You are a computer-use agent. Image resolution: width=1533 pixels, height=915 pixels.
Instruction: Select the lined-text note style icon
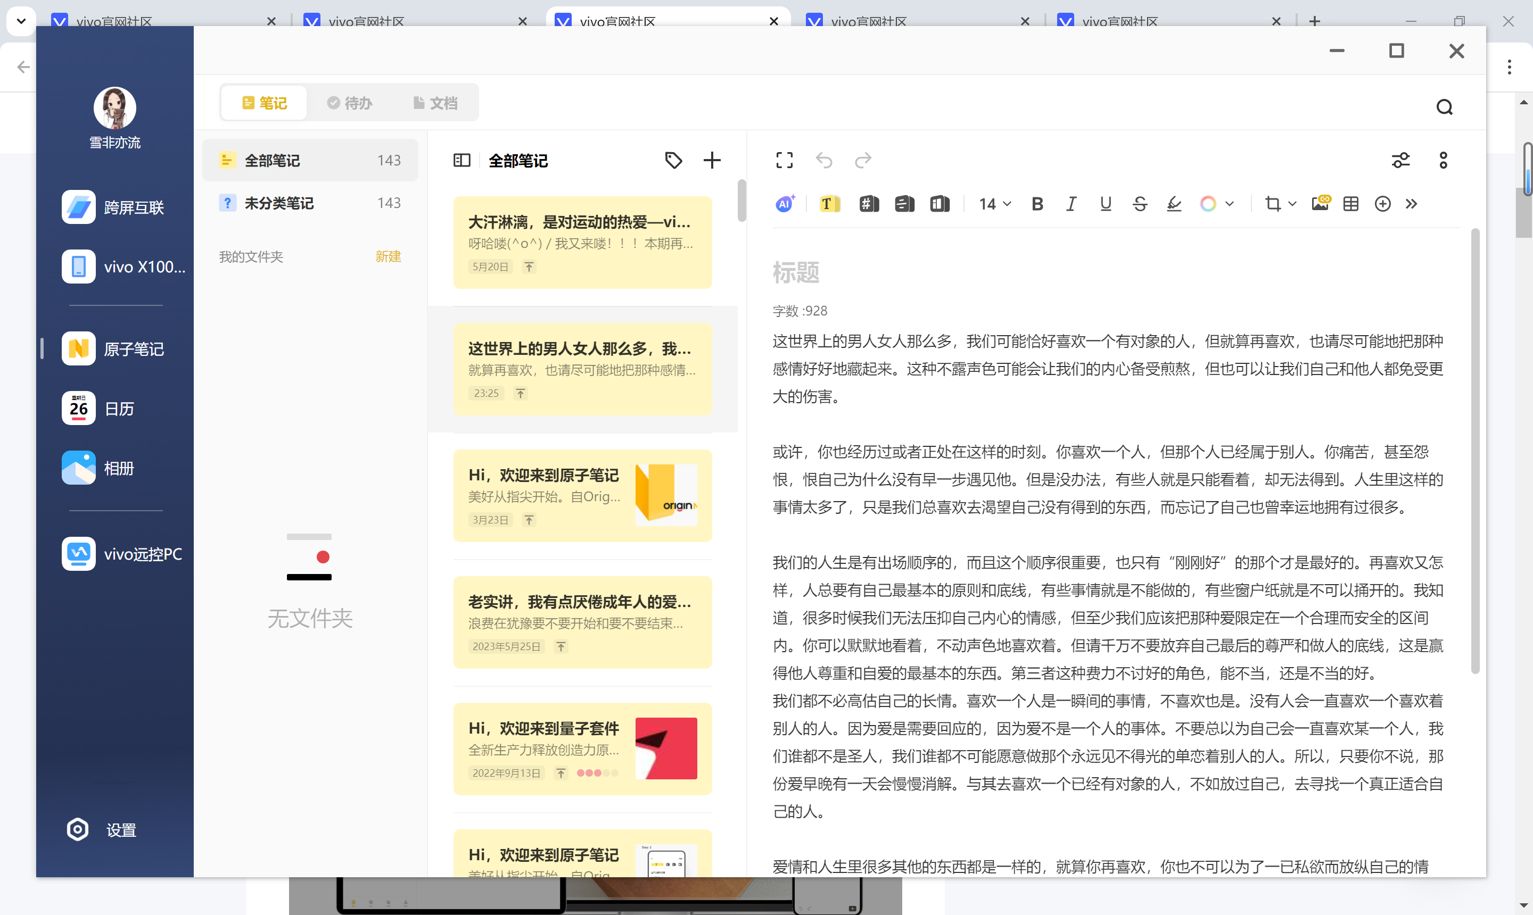[x=904, y=203]
